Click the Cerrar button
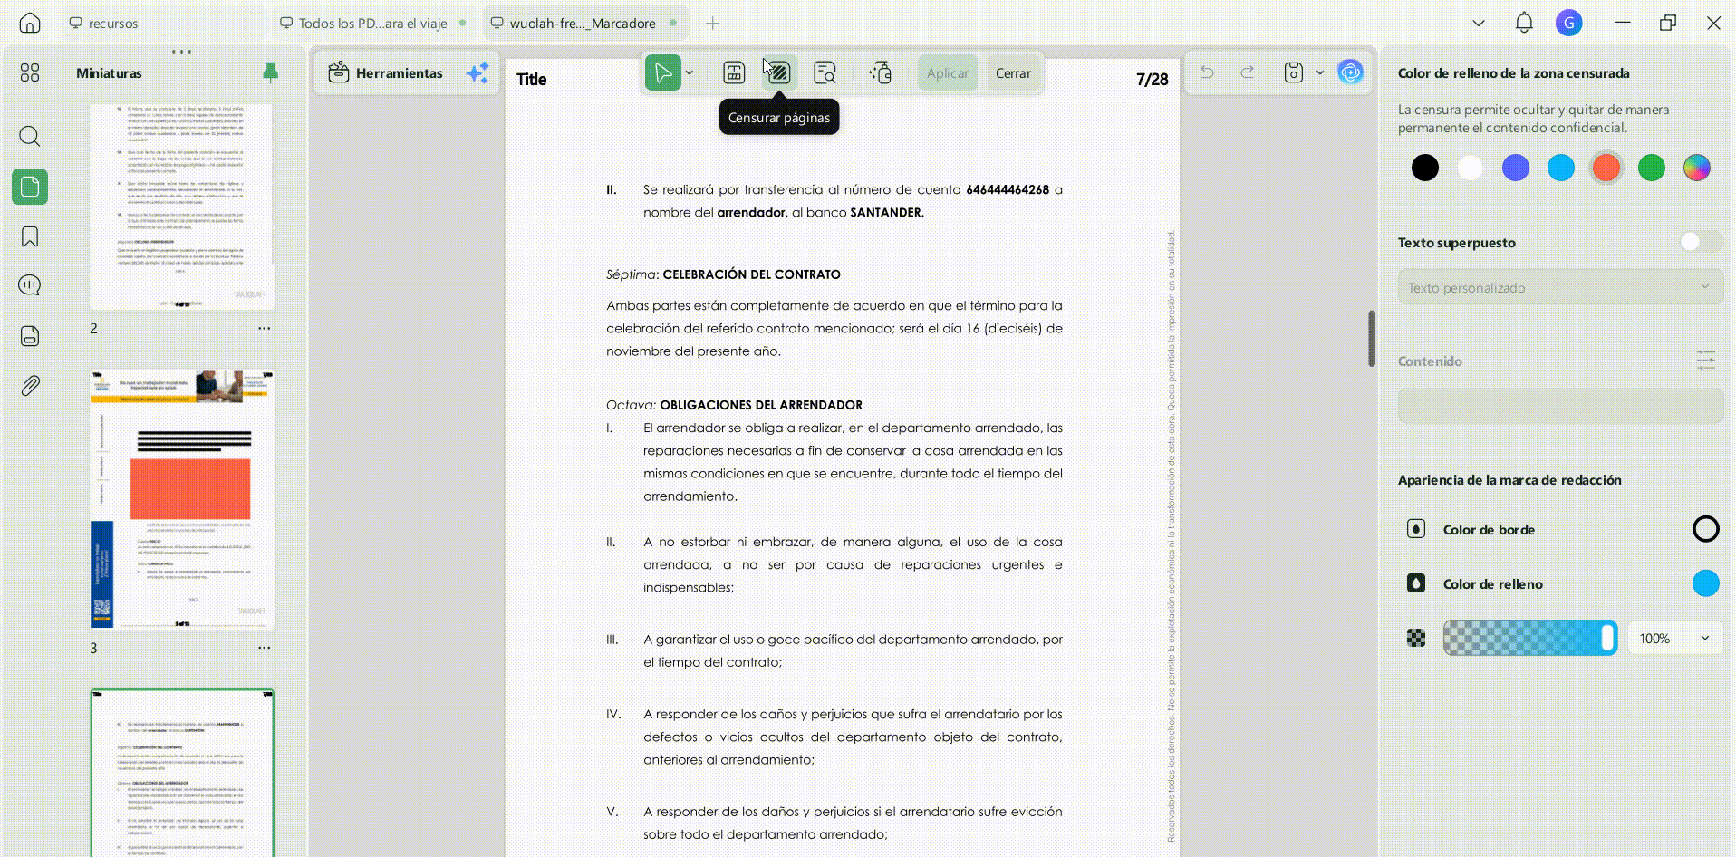 click(1013, 72)
